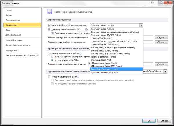Click the OK button
Screen dimensions: 174x126
pos(149,121)
